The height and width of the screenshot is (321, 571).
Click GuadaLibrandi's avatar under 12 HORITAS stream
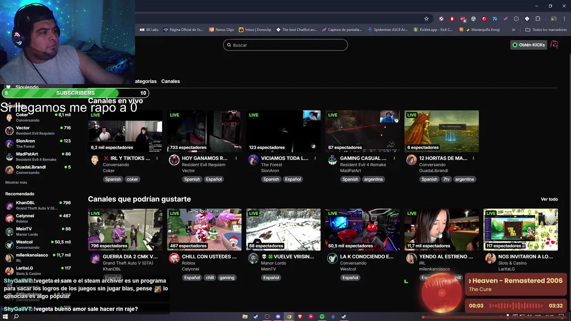[x=411, y=160]
